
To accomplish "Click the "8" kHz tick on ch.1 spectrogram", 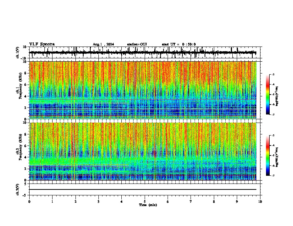I will (26, 73).
